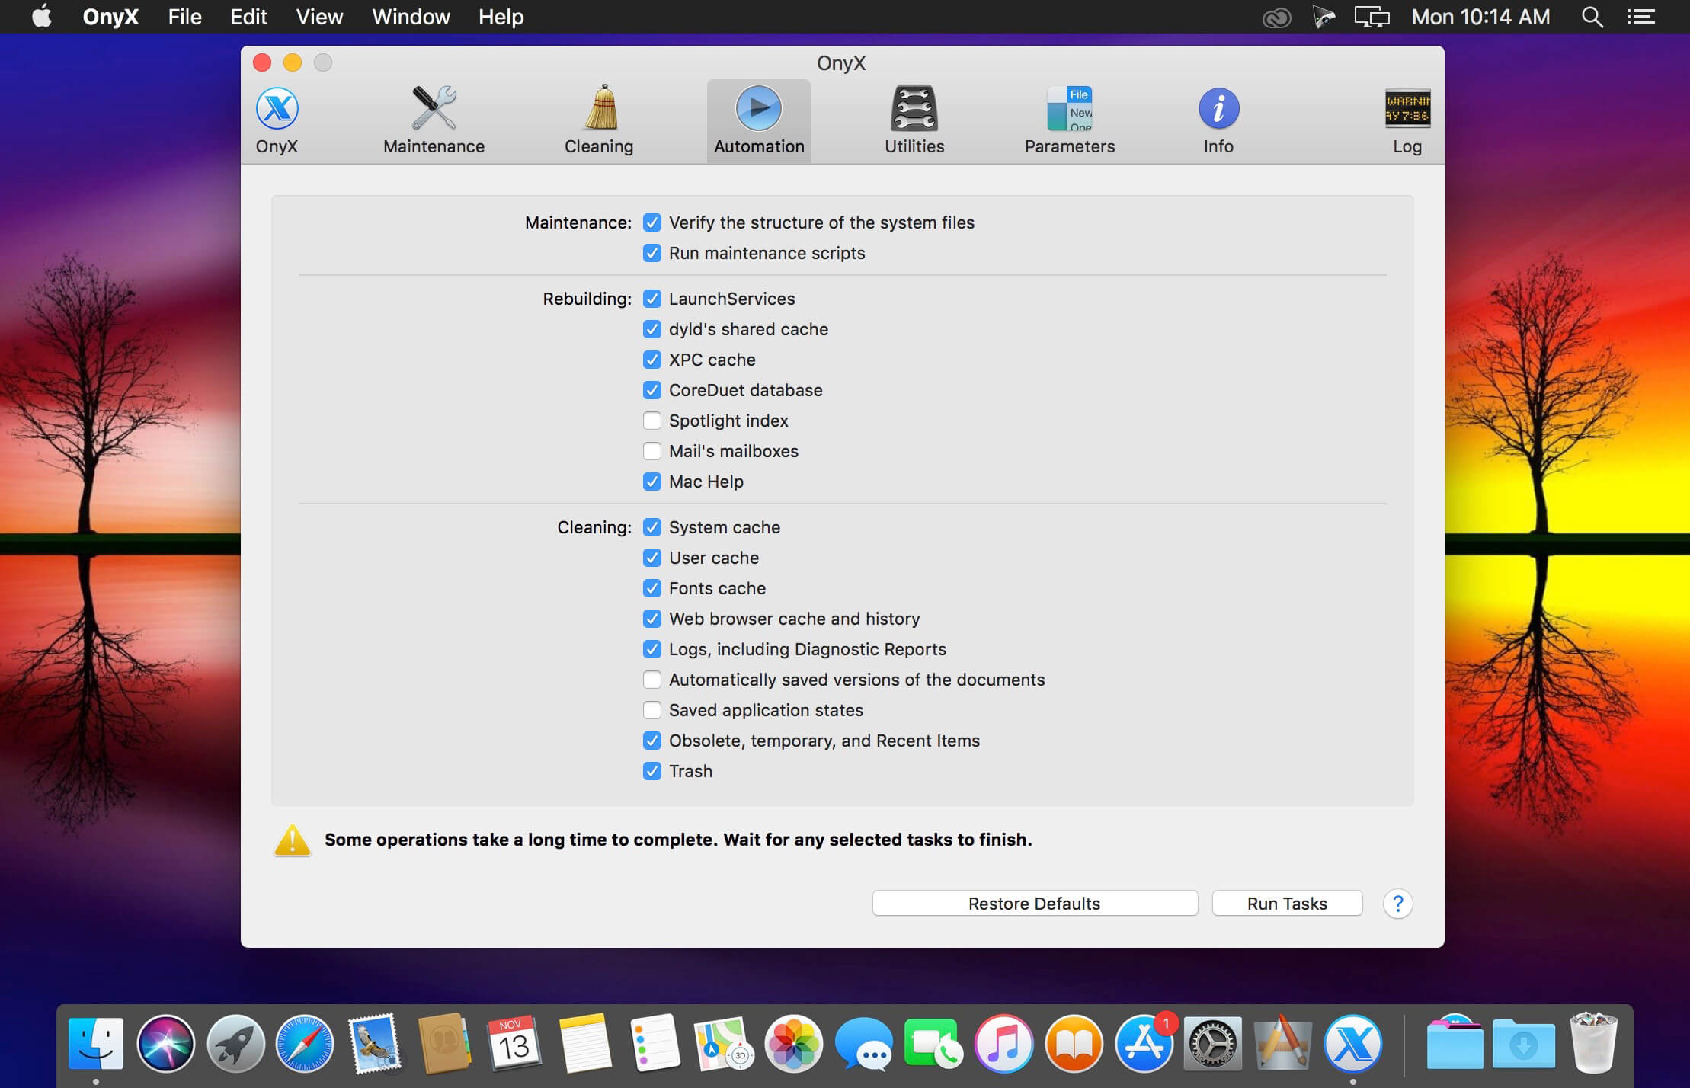Viewport: 1690px width, 1088px height.
Task: Open the Apple menu
Action: point(42,16)
